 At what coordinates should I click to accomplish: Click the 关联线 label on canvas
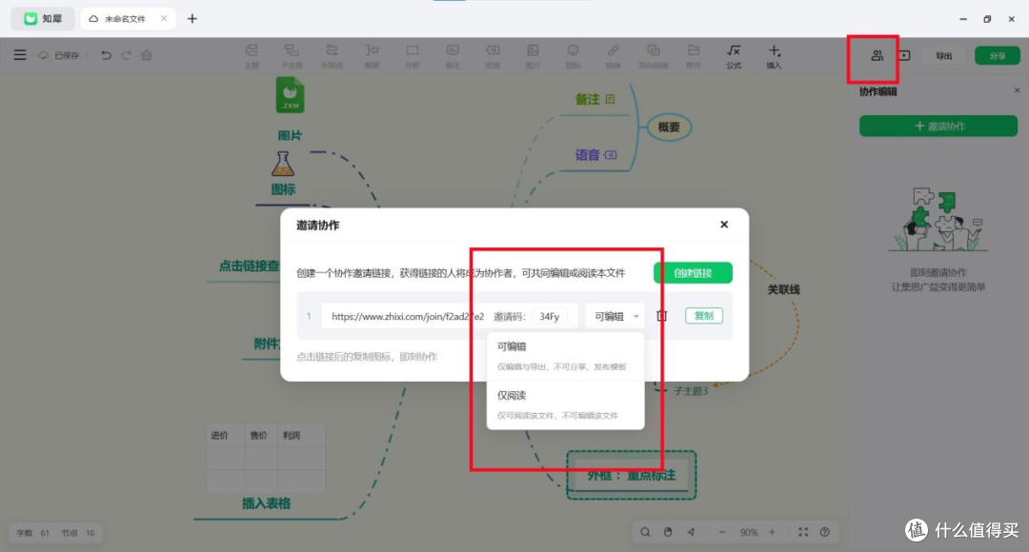click(783, 289)
